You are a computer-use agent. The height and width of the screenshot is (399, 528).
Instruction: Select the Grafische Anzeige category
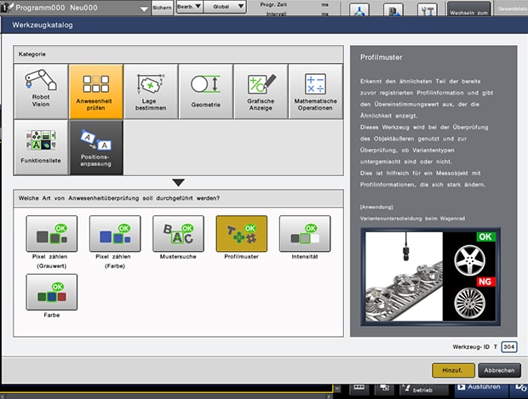(261, 89)
